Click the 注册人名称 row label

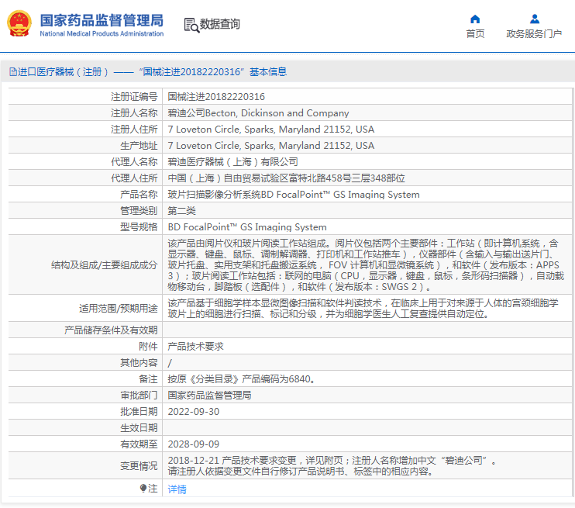(x=134, y=113)
